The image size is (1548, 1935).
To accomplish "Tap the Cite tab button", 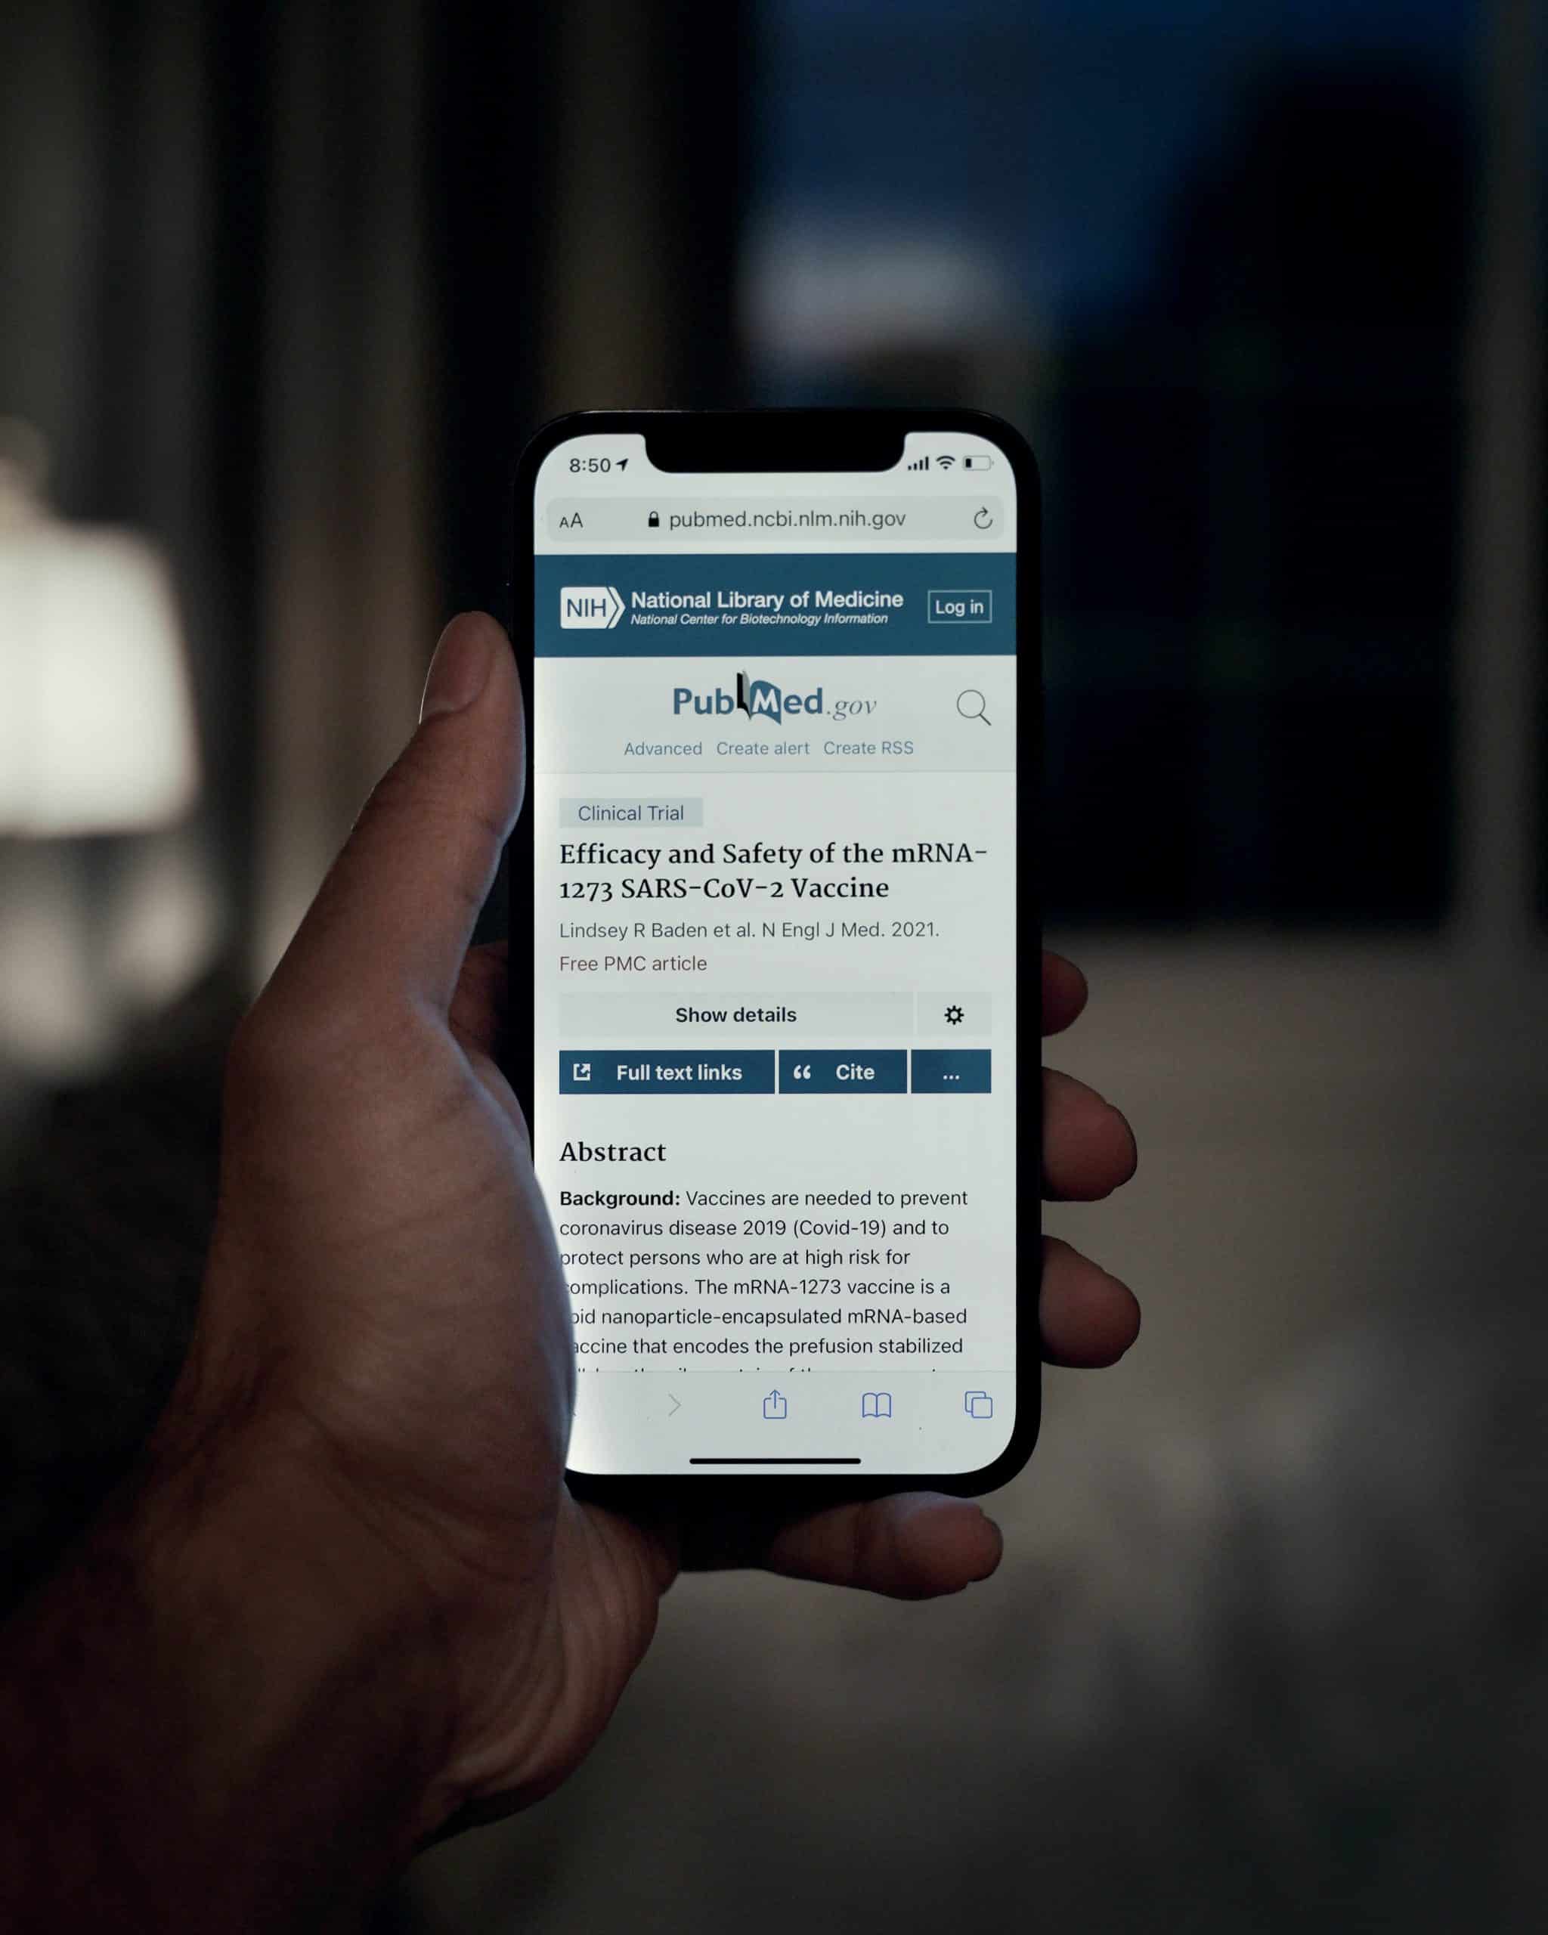I will [x=841, y=1074].
